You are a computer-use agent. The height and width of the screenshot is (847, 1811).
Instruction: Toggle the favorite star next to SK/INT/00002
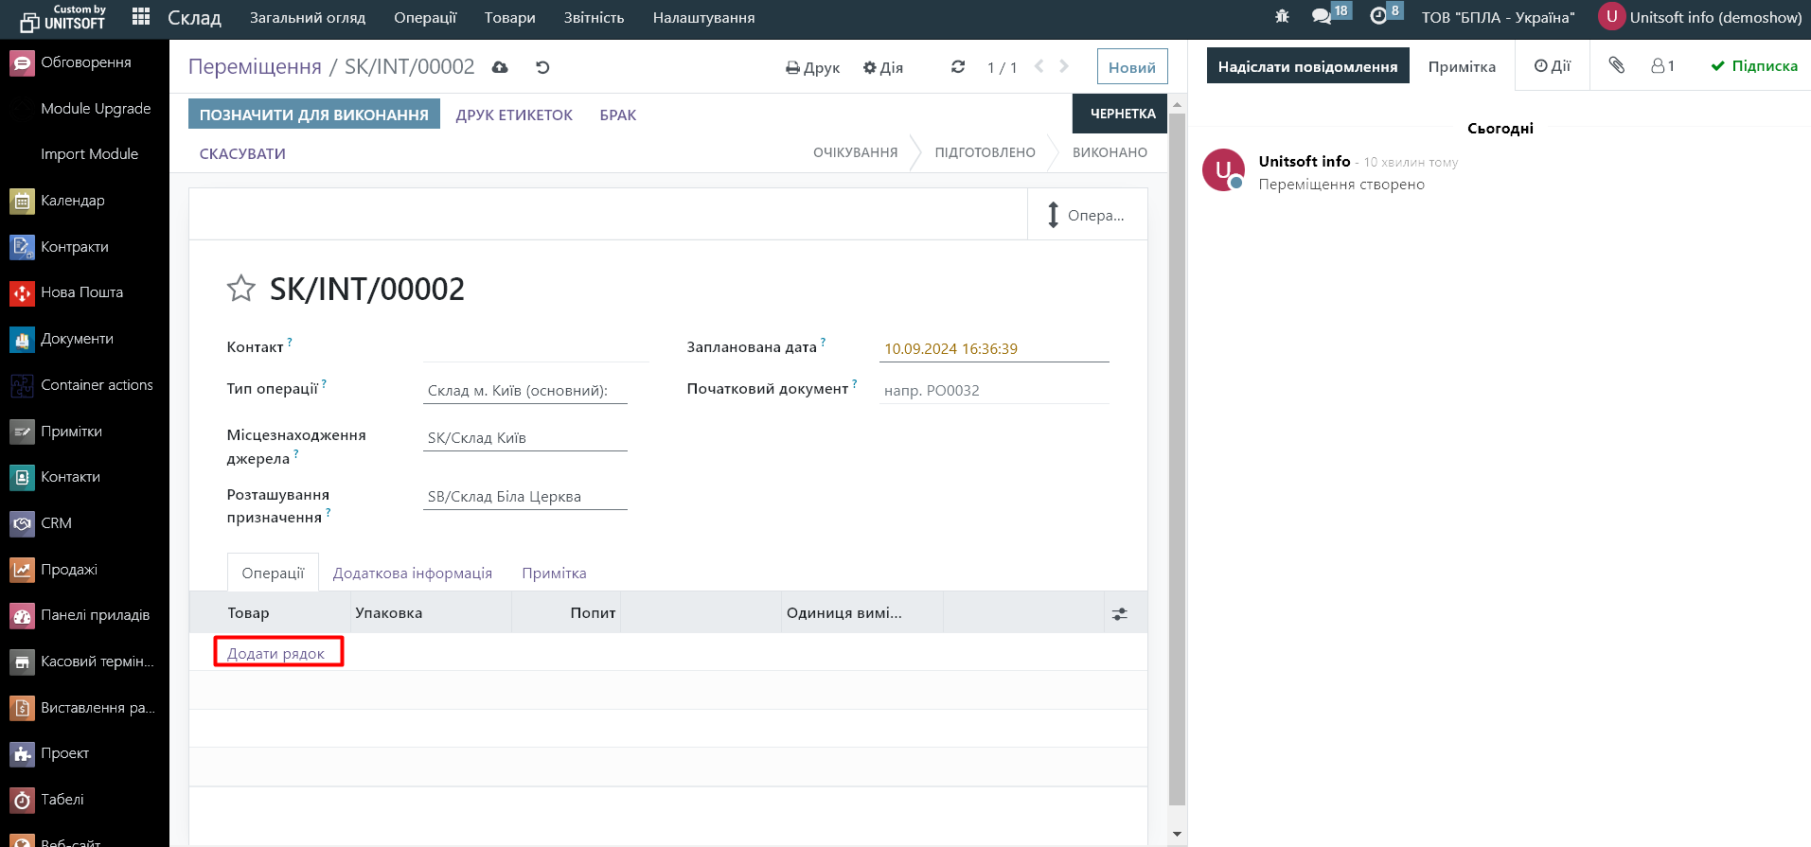(x=241, y=289)
